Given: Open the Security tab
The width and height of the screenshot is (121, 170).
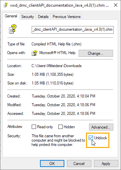Looking at the screenshot, I should click(28, 17).
